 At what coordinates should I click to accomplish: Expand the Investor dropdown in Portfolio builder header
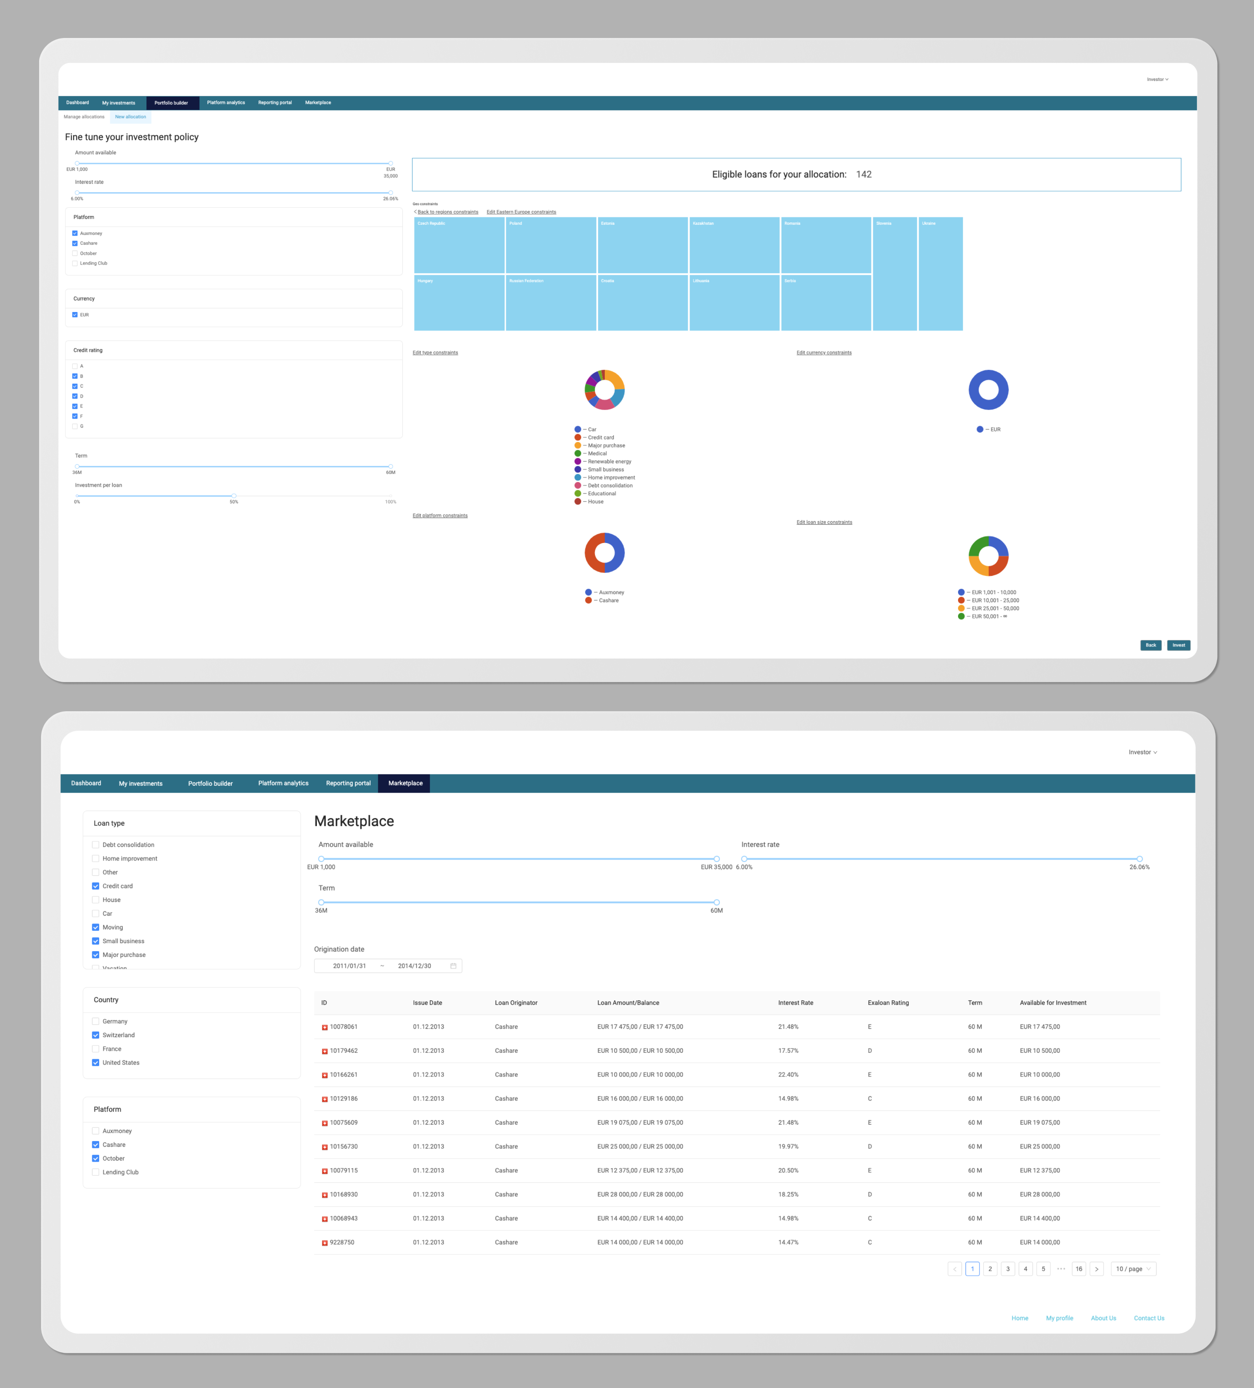pyautogui.click(x=1157, y=79)
